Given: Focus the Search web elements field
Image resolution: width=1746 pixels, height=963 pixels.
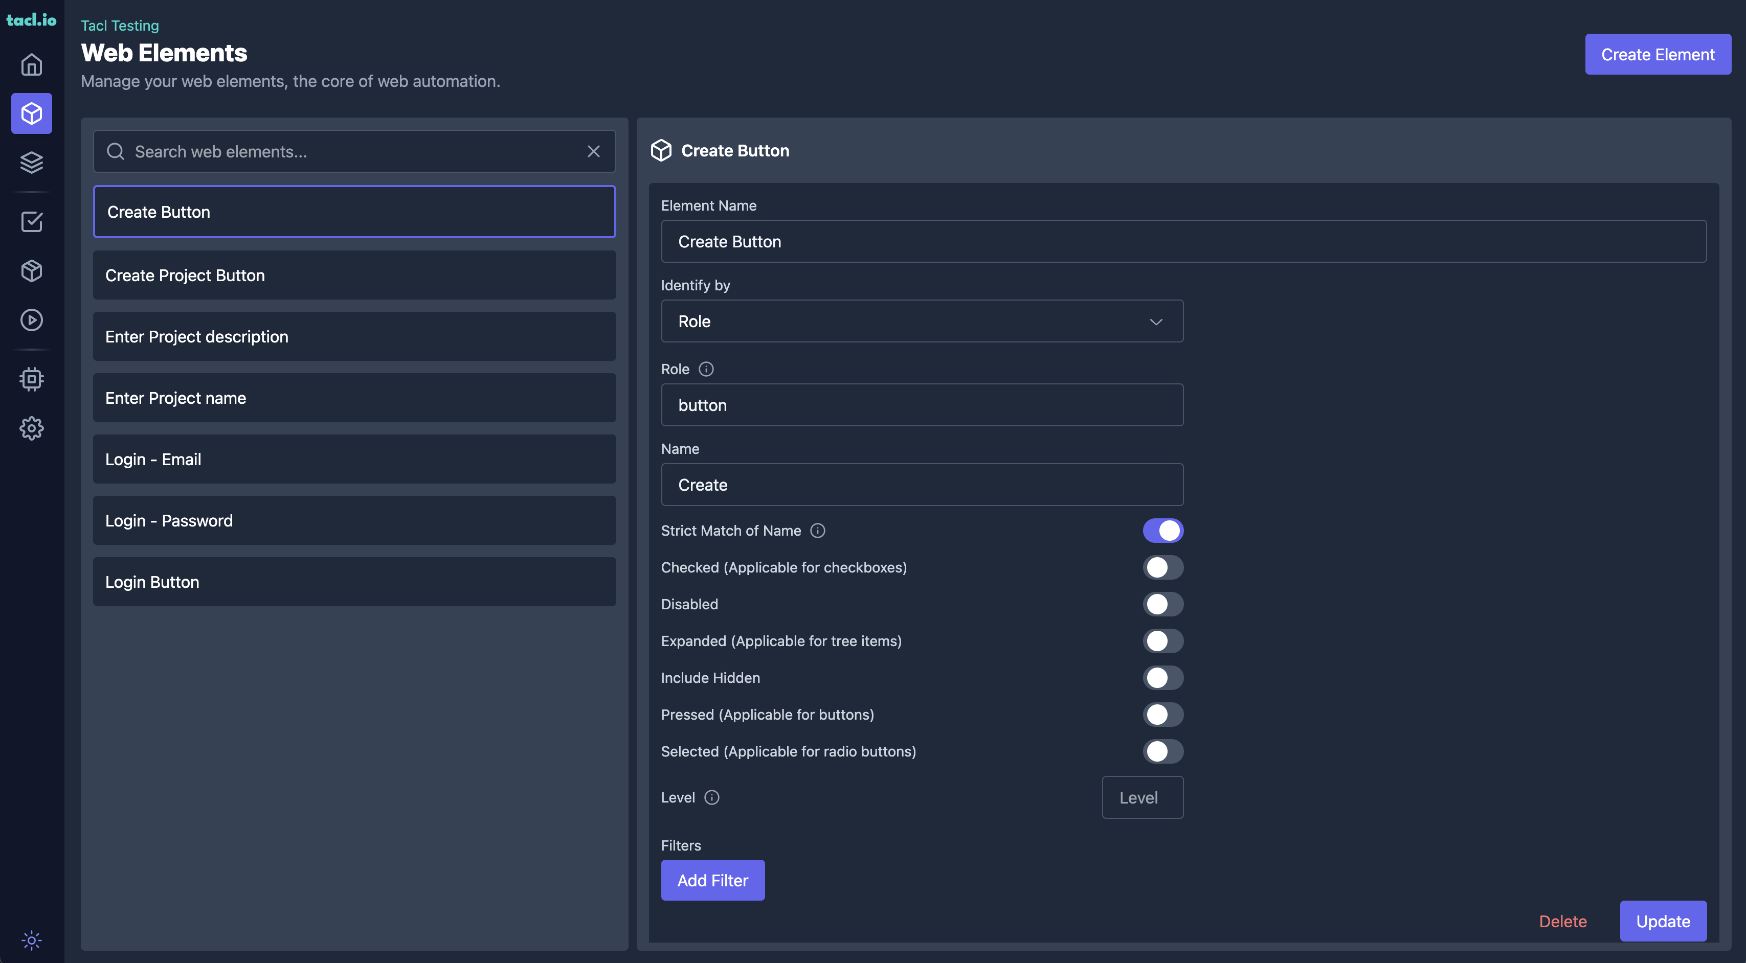Looking at the screenshot, I should 354,151.
